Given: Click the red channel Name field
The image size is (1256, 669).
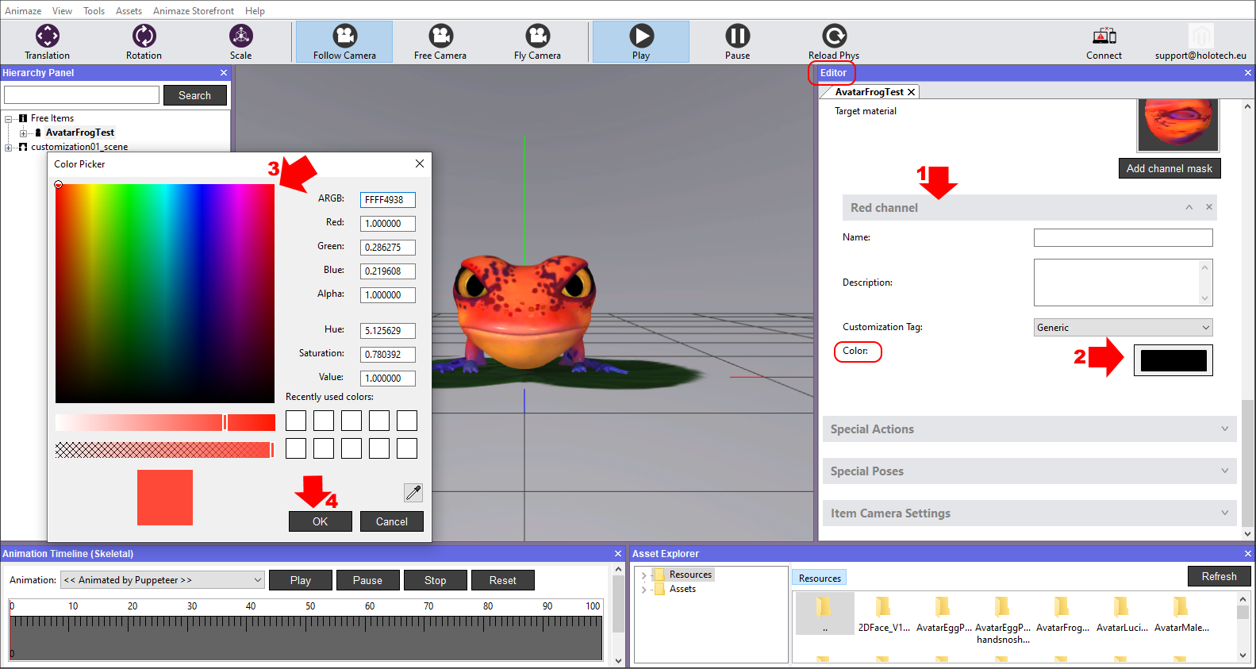Looking at the screenshot, I should pyautogui.click(x=1123, y=237).
